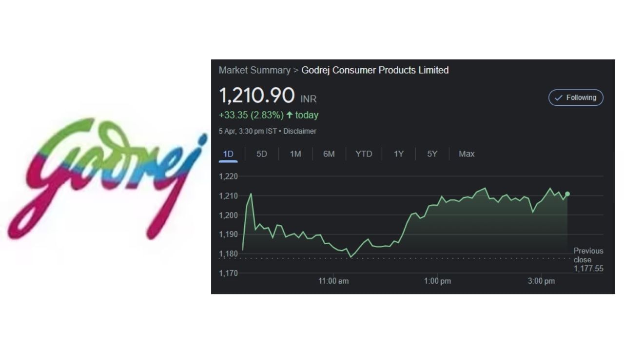This screenshot has height=351, width=624.
Task: Click the green up arrow icon
Action: [x=290, y=115]
